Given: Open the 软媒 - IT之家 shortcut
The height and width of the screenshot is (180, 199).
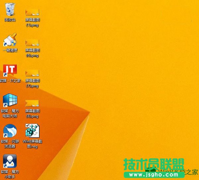Looking at the screenshot, I should 10,70.
